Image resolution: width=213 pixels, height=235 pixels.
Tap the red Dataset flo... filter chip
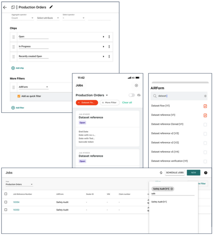coord(87,103)
